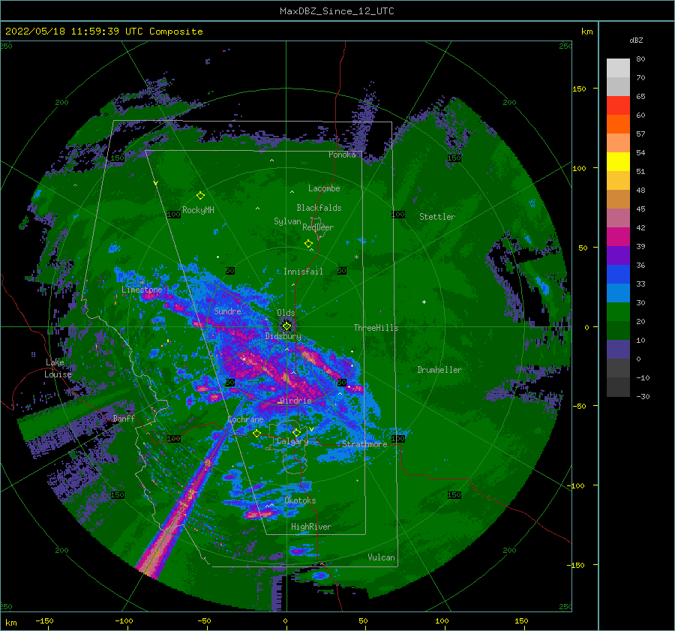Click the 0 tick on the bottom axis

pos(285,620)
